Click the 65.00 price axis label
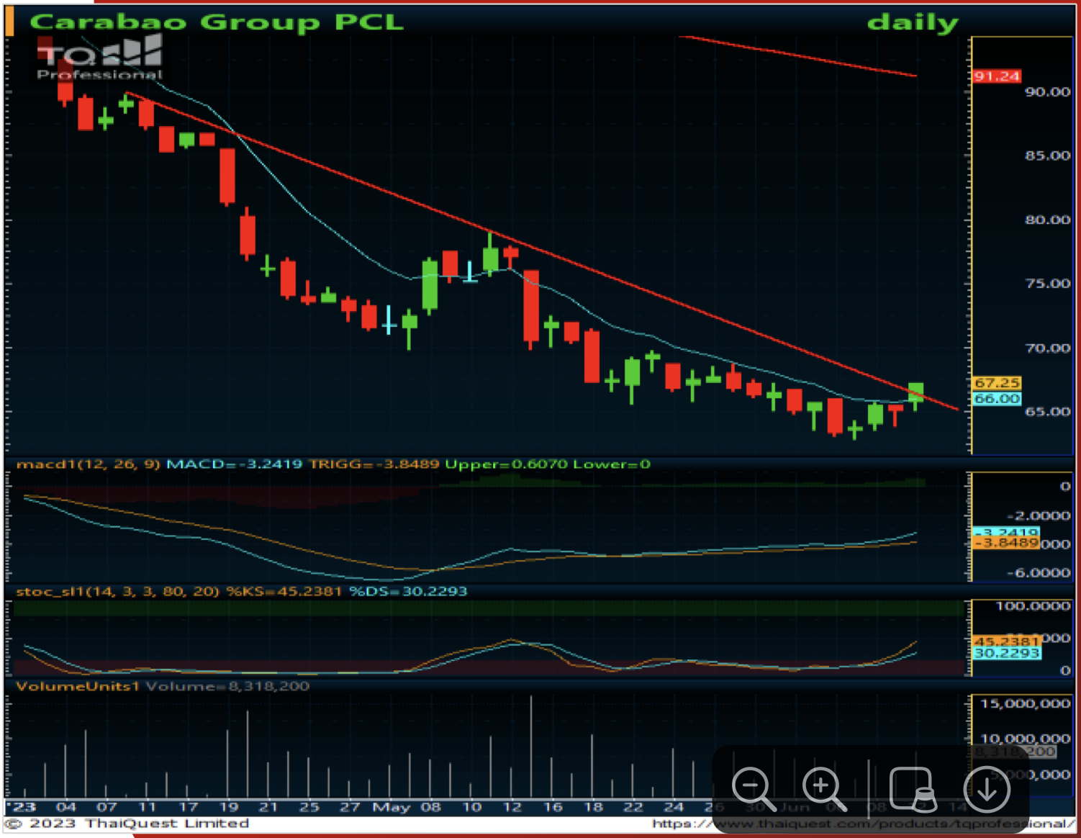 coord(1047,412)
